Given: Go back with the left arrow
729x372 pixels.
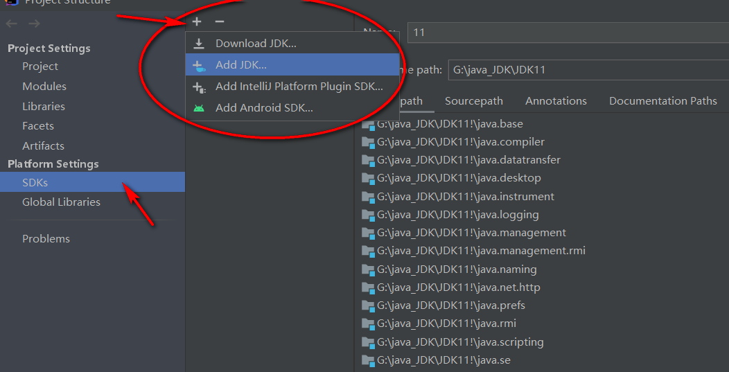Looking at the screenshot, I should 12,24.
